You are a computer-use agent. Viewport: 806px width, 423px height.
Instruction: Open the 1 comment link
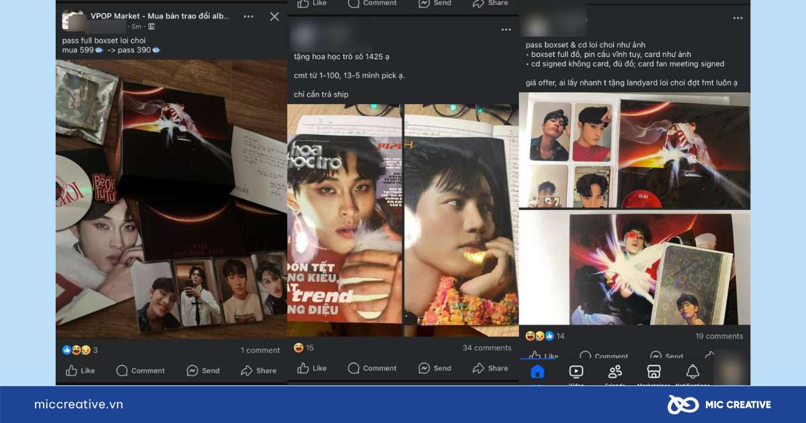coord(260,350)
